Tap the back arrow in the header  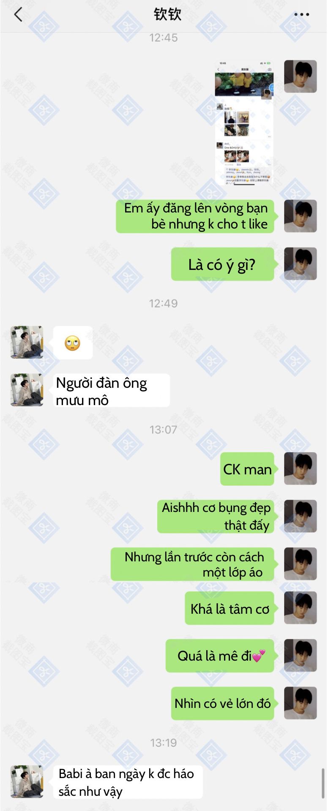click(x=18, y=14)
